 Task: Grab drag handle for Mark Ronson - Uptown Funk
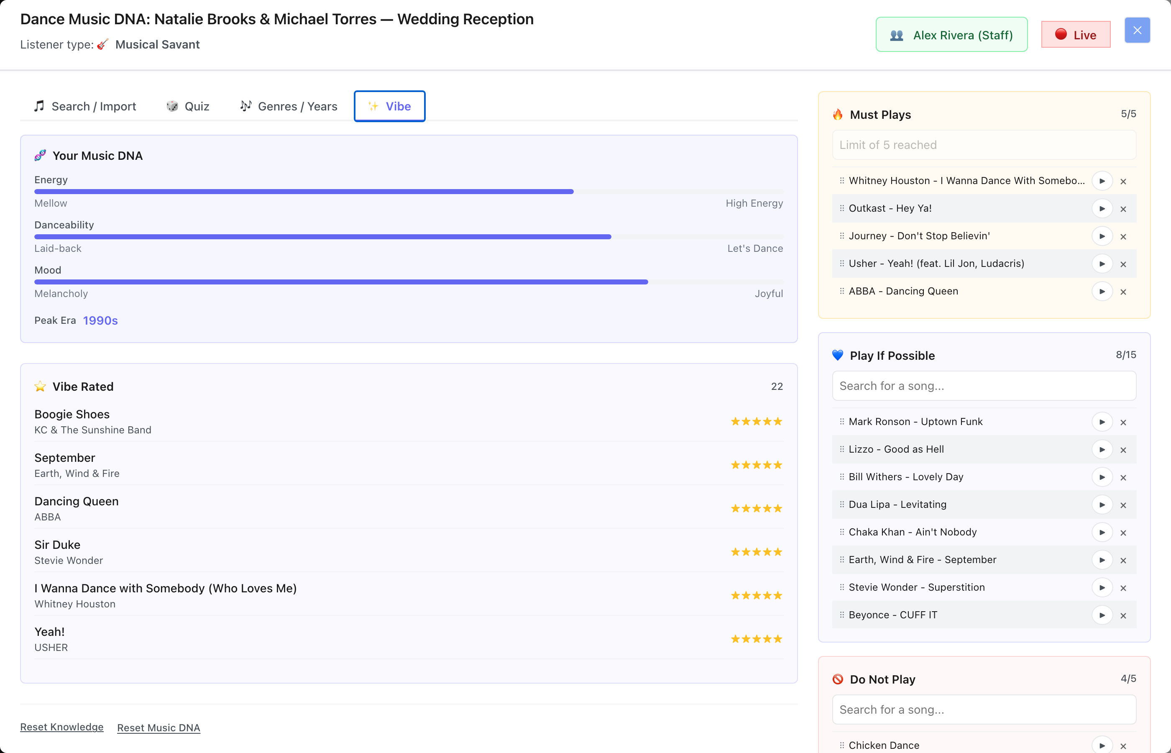tap(841, 422)
